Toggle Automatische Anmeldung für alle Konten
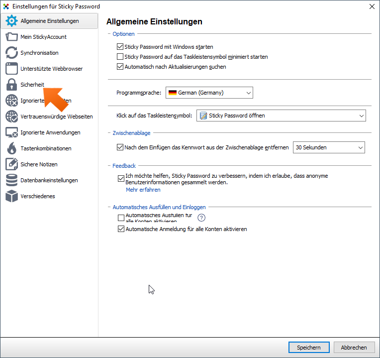Screen dimensions: 380x358 (x=121, y=229)
